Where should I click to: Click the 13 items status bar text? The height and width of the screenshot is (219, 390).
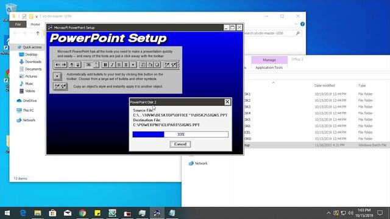pos(20,178)
